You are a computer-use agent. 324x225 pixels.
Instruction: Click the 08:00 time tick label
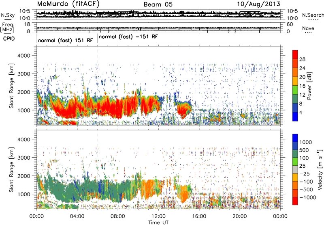[118, 216]
